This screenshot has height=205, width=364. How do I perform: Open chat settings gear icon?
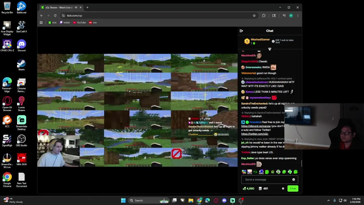283,188
